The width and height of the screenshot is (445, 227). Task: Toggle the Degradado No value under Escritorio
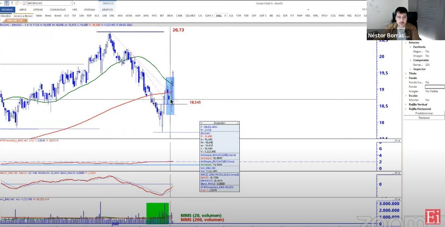(x=427, y=51)
